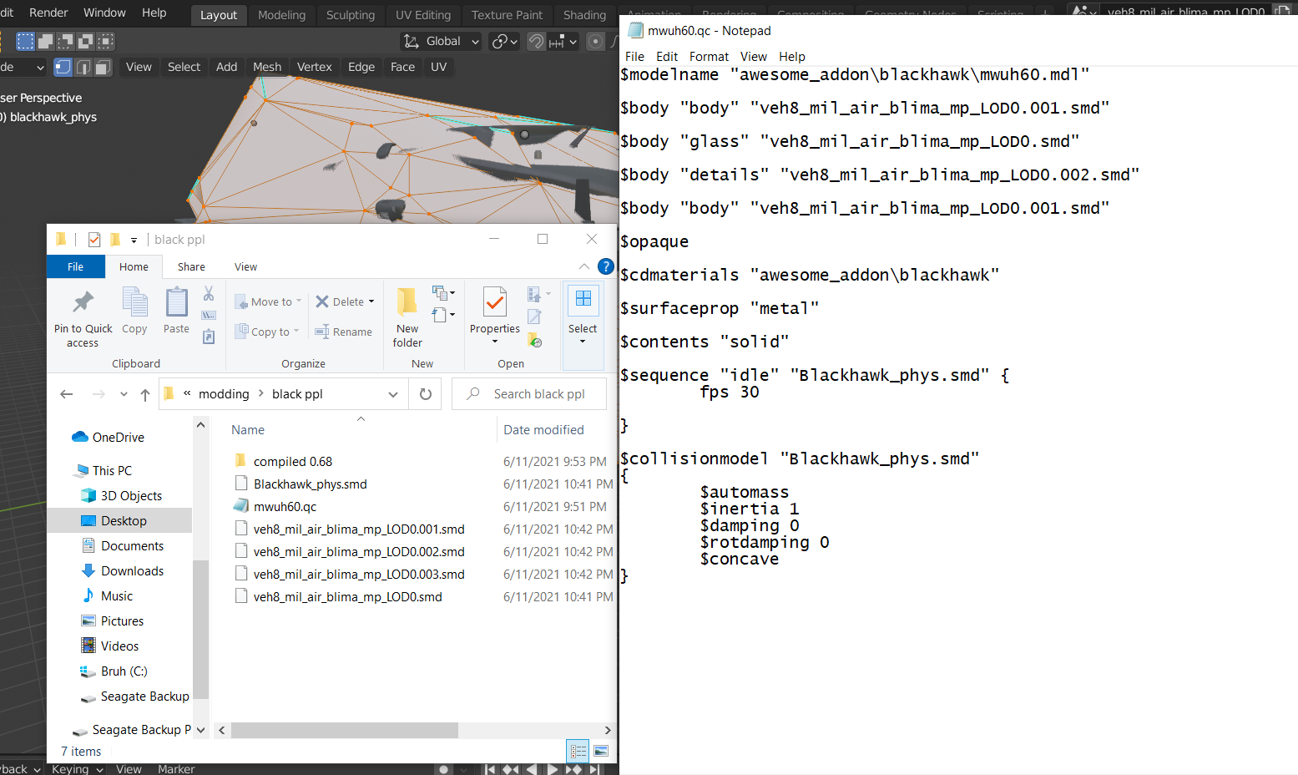Open Blender interaction mode dropdown
The image size is (1298, 775).
click(23, 67)
